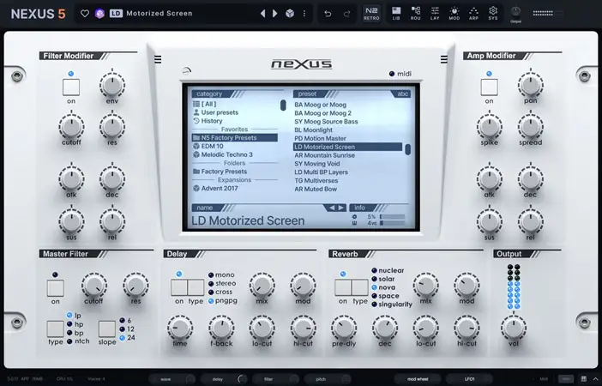Toggle the Amp Modifier on button

click(489, 87)
